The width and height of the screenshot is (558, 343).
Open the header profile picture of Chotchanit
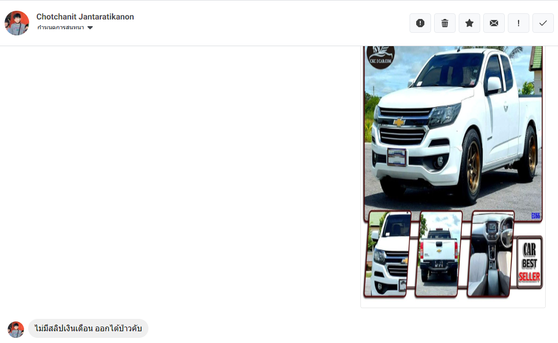pyautogui.click(x=17, y=23)
